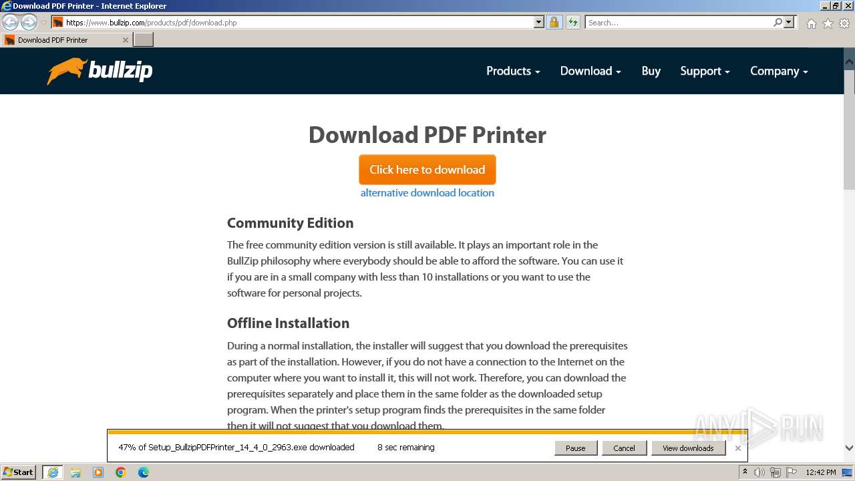855x481 pixels.
Task: Click the network tray icon
Action: [775, 472]
